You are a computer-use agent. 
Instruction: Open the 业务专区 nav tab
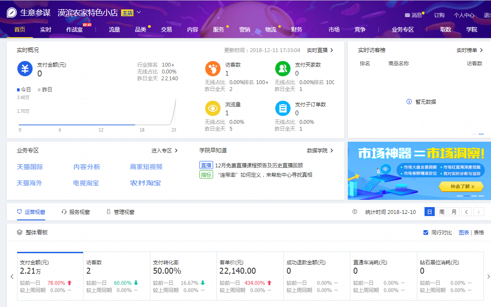(x=403, y=29)
